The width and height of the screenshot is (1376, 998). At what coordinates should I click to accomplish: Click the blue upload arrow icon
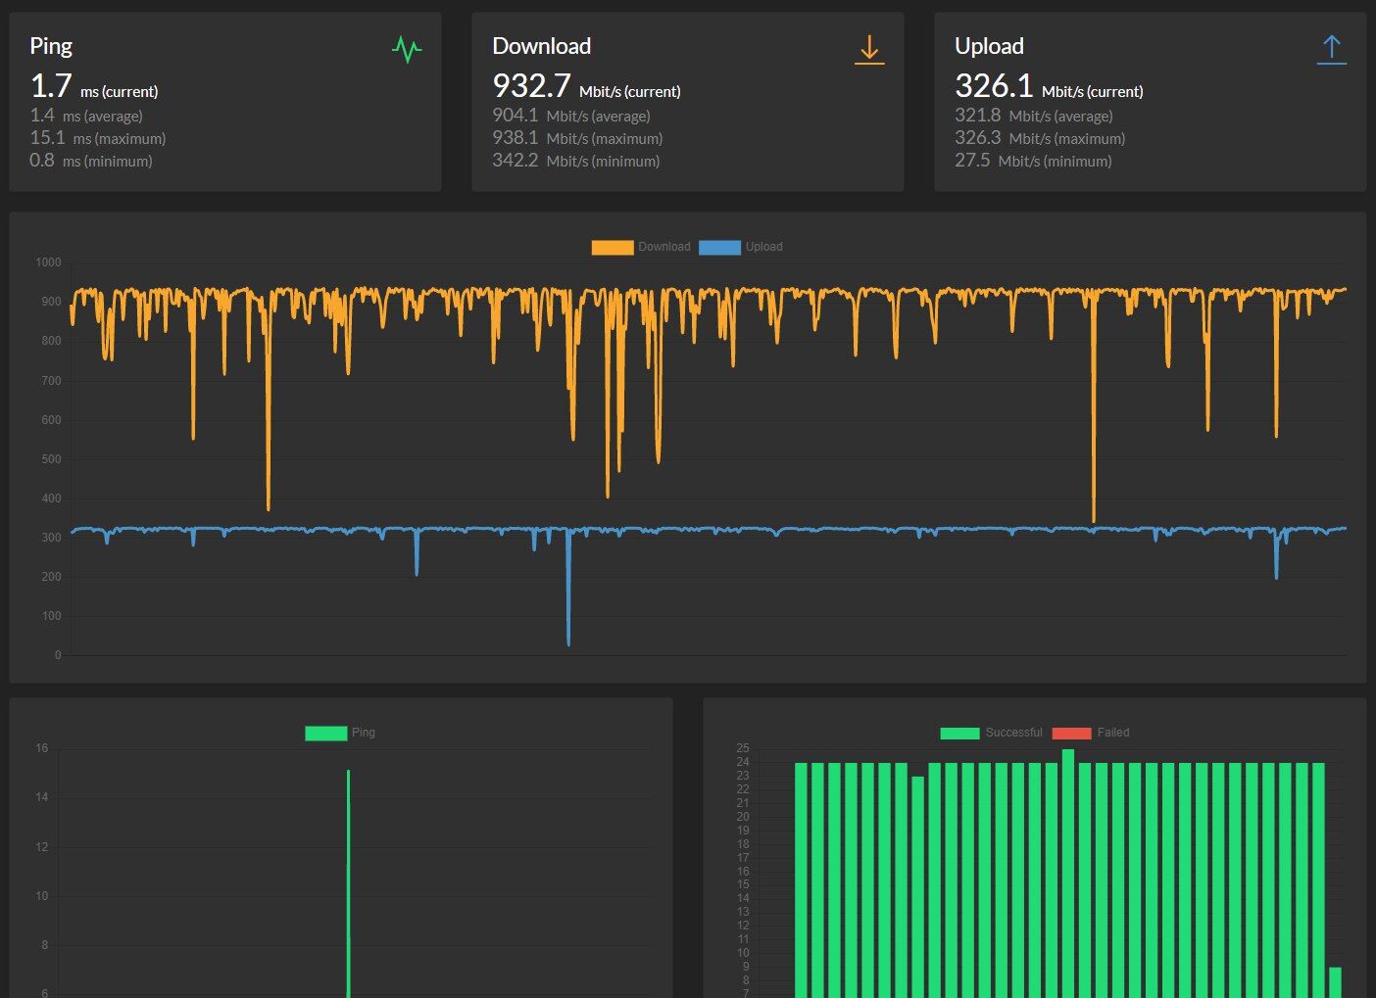point(1331,50)
